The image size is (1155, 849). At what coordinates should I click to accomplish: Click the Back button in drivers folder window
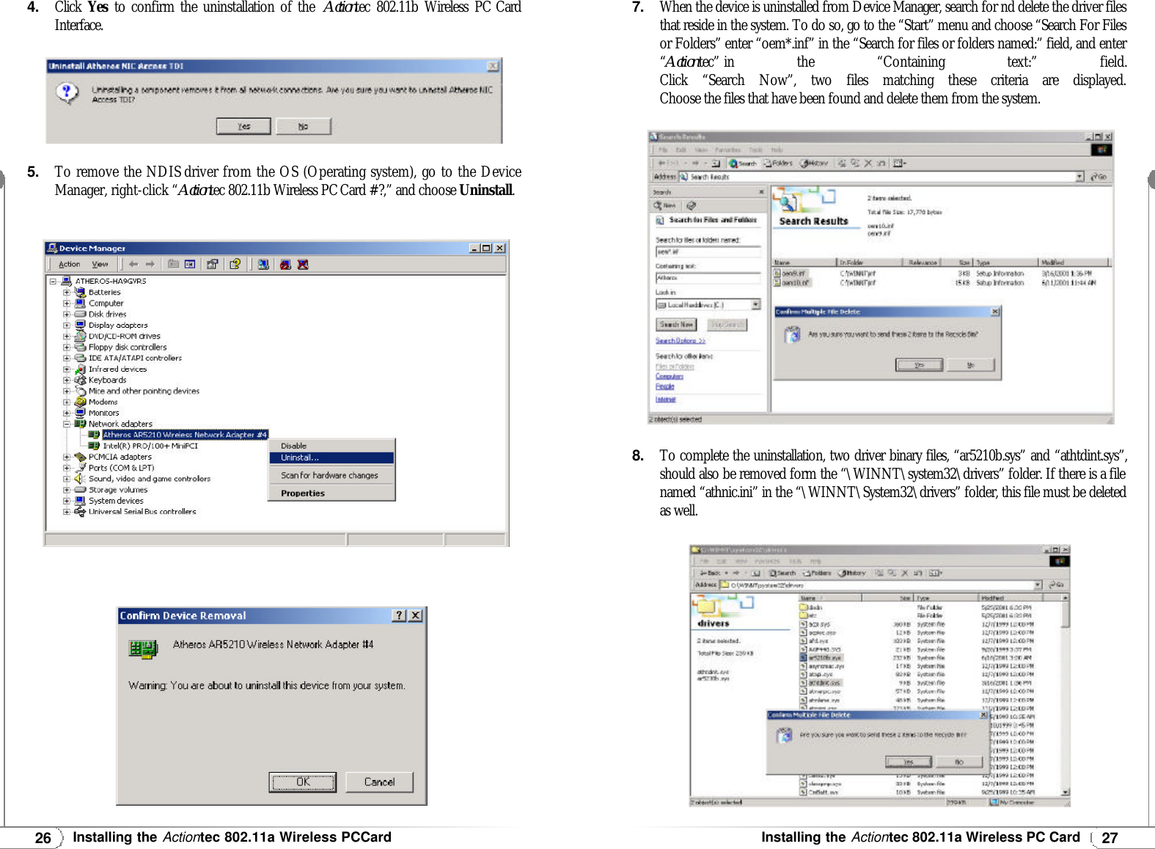click(710, 573)
